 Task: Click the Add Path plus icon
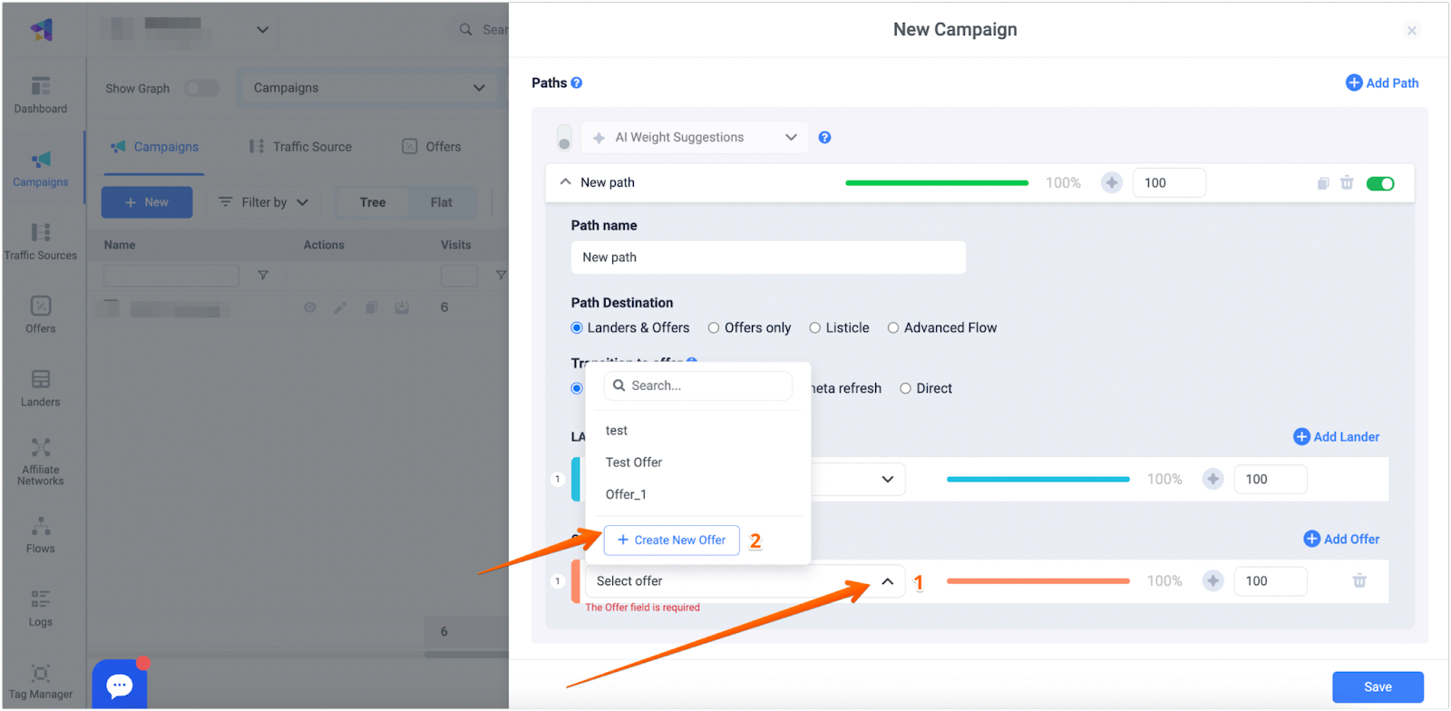tap(1354, 83)
